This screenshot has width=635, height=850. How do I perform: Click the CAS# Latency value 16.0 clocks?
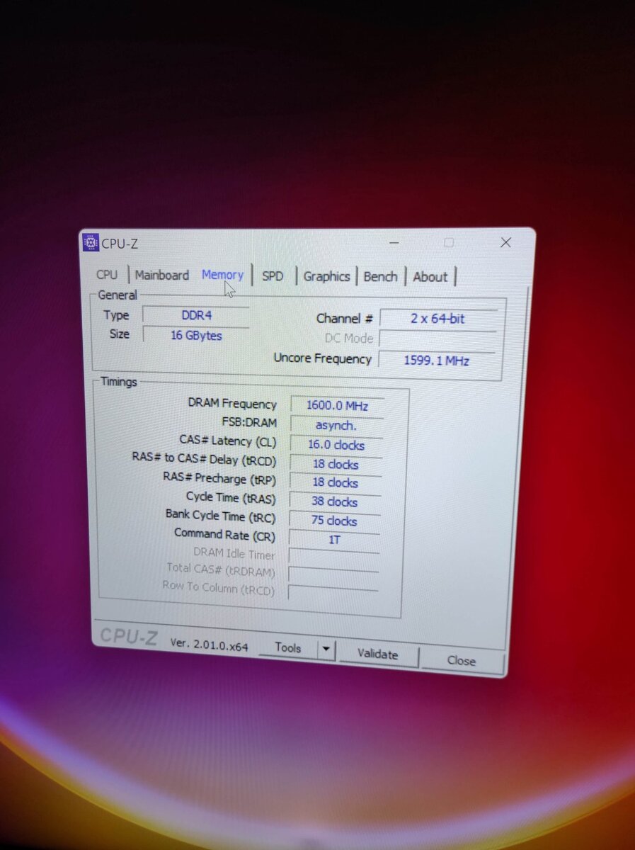pos(336,445)
